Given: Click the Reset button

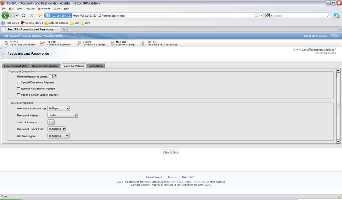Looking at the screenshot, I should 175,152.
